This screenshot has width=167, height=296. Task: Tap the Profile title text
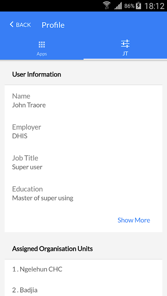(x=53, y=25)
